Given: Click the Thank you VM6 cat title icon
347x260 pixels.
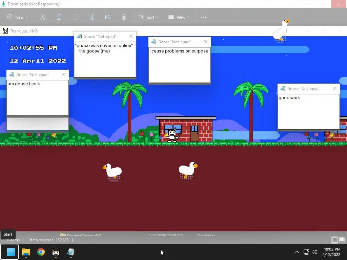Looking at the screenshot, I should tap(5, 31).
